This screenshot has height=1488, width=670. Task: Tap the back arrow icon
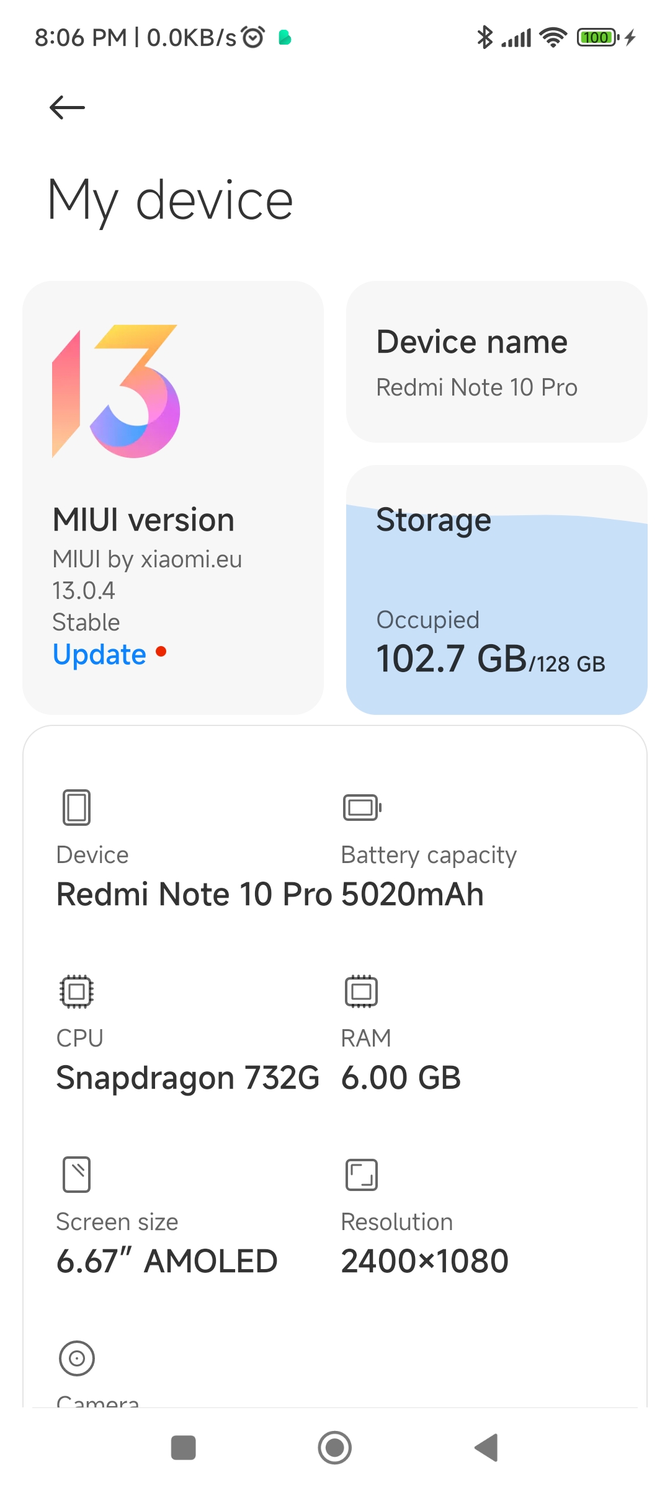click(67, 107)
